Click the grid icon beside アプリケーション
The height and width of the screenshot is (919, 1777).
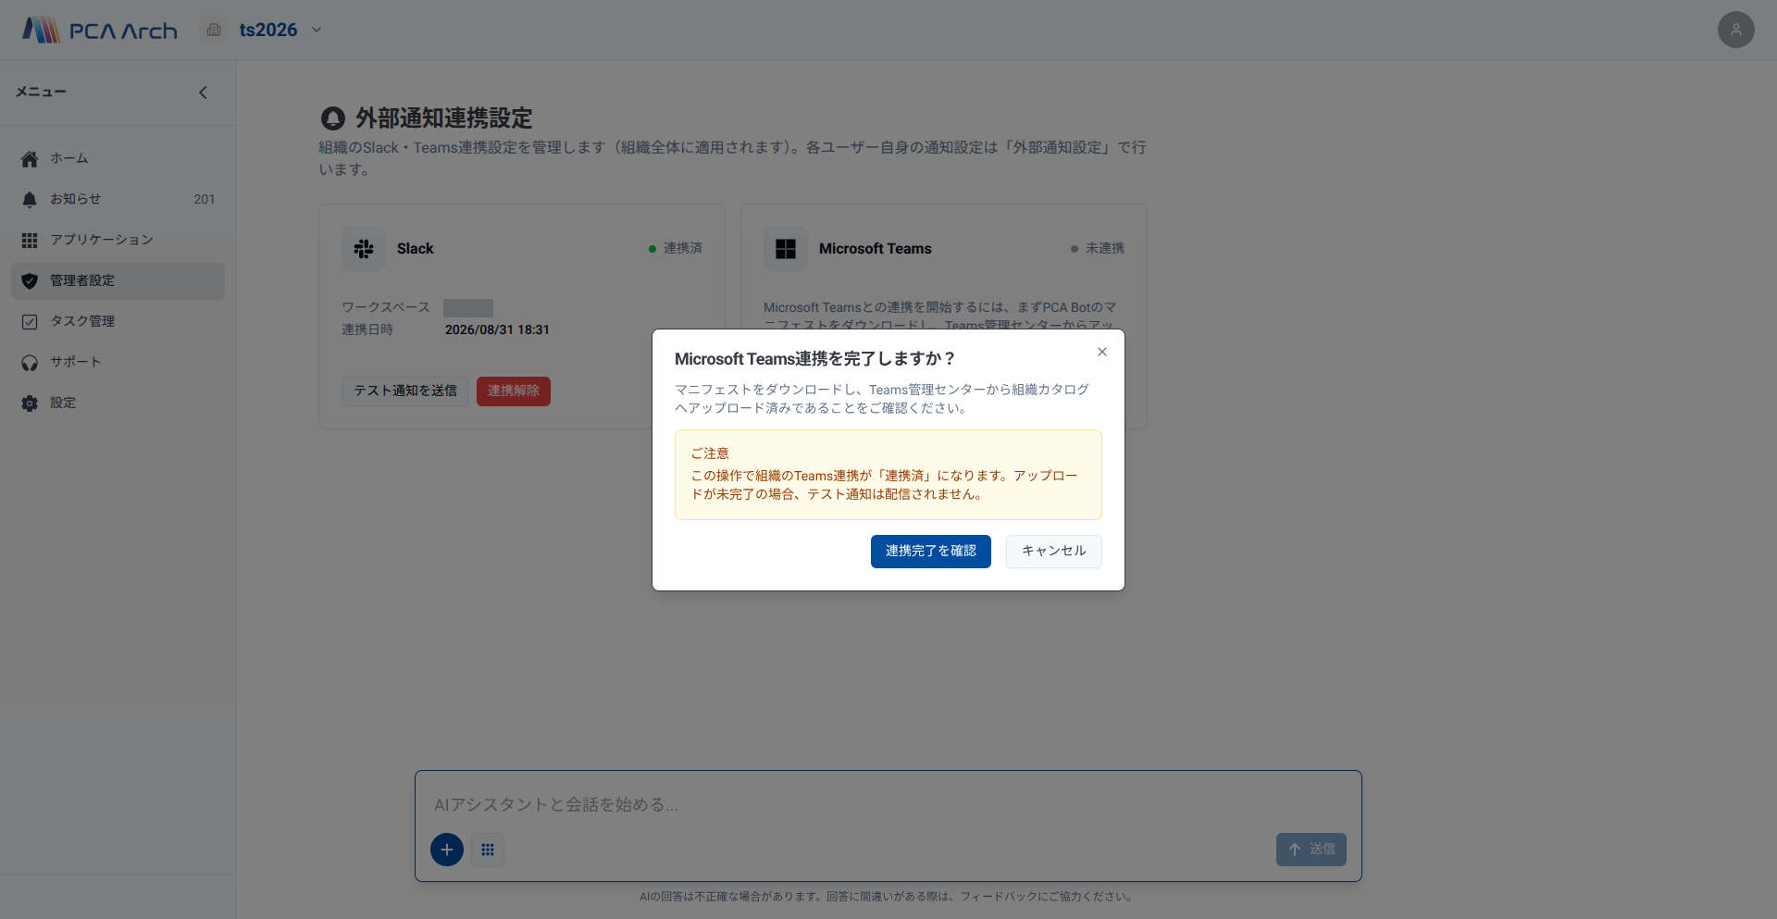pos(30,241)
